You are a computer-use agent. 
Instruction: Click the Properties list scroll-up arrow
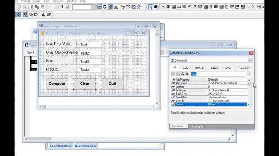tap(249, 80)
